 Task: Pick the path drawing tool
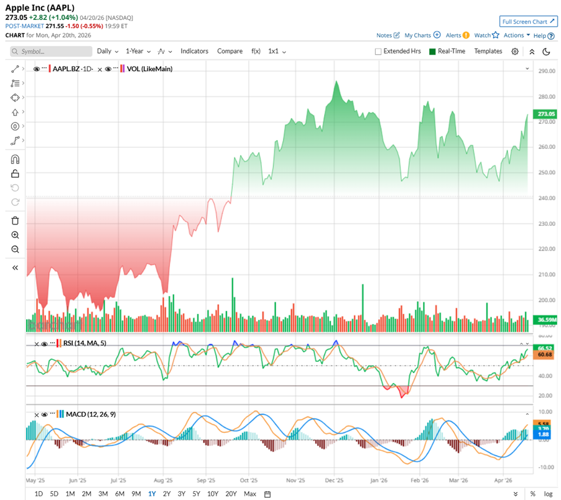click(15, 141)
